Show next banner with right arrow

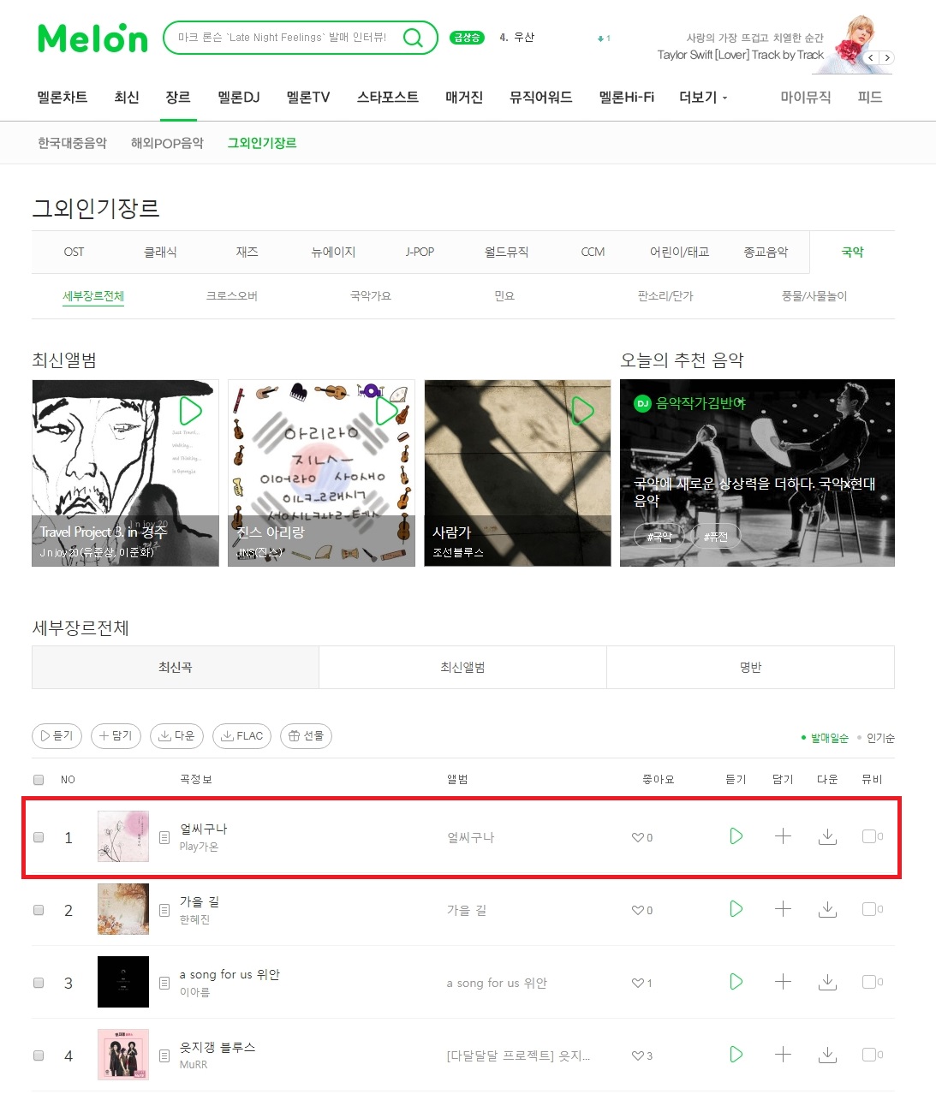(x=887, y=57)
